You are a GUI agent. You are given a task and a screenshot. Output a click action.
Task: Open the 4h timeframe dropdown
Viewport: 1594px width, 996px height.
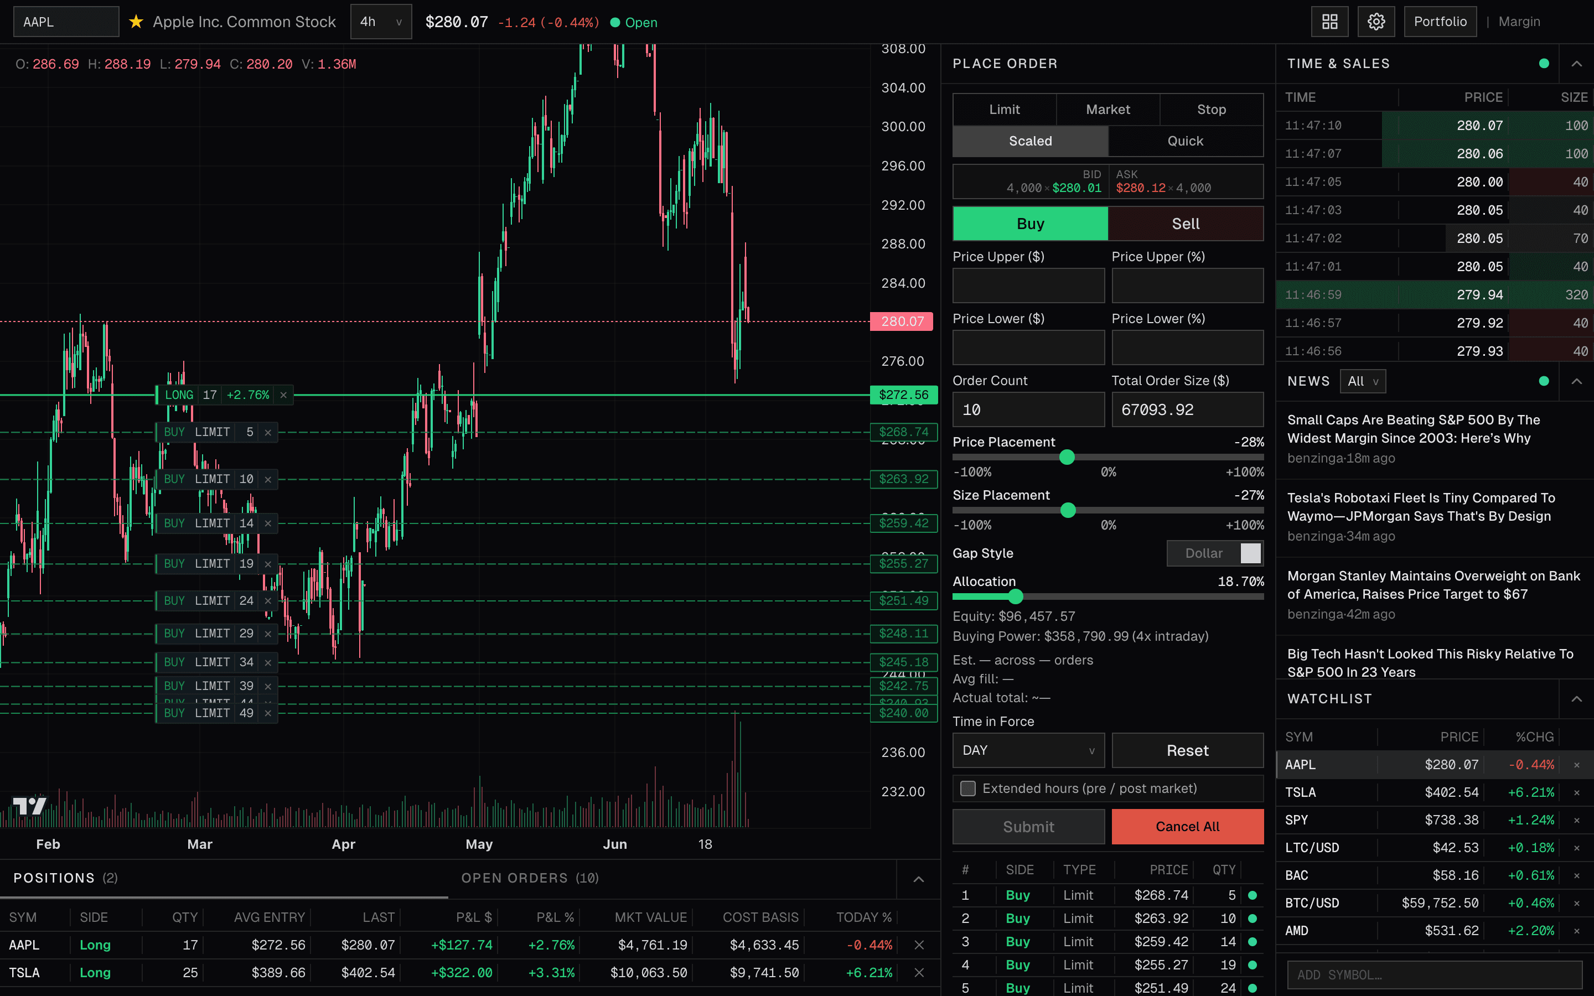click(x=381, y=22)
